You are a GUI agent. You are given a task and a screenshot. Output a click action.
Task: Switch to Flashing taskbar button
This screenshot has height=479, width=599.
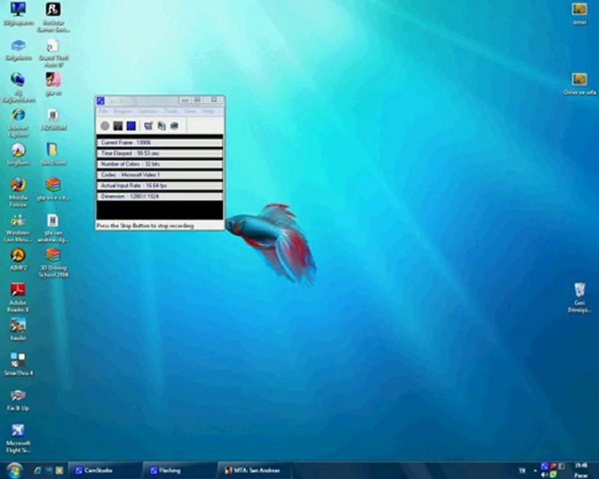[180, 470]
